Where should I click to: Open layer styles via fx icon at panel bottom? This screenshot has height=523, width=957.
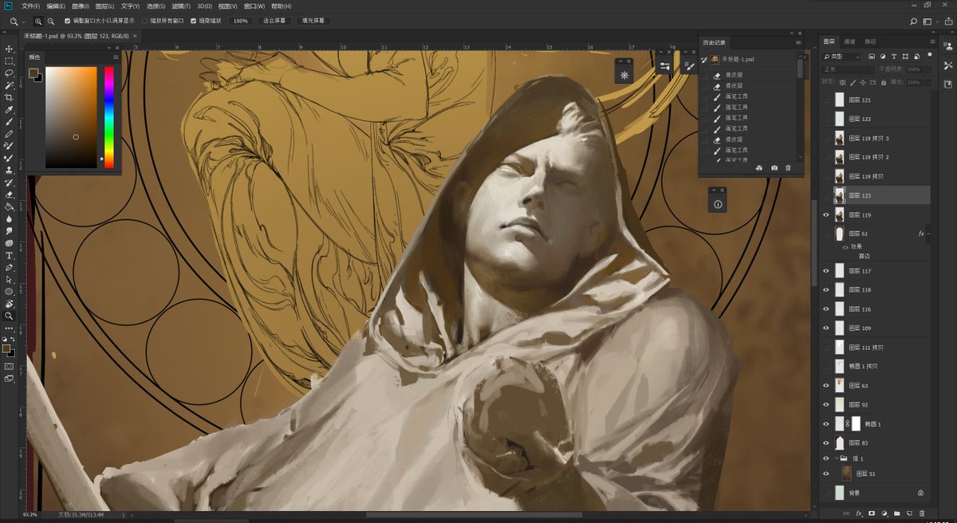tap(859, 513)
